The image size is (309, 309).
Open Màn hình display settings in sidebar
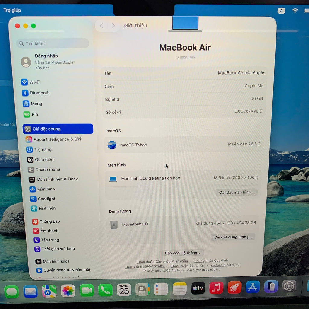coord(42,189)
